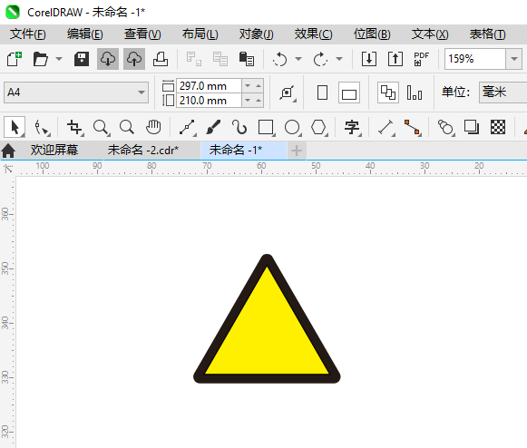Select the Freehand line tool
Screen dimensions: 527x448
pos(187,128)
